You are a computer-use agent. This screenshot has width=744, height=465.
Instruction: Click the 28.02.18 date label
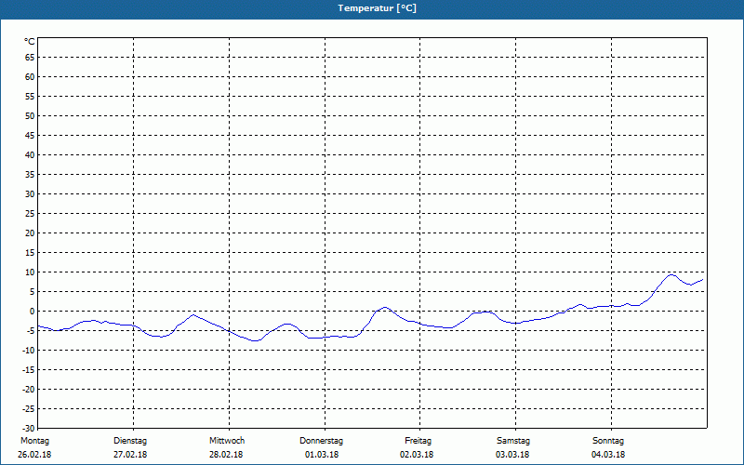pyautogui.click(x=226, y=455)
